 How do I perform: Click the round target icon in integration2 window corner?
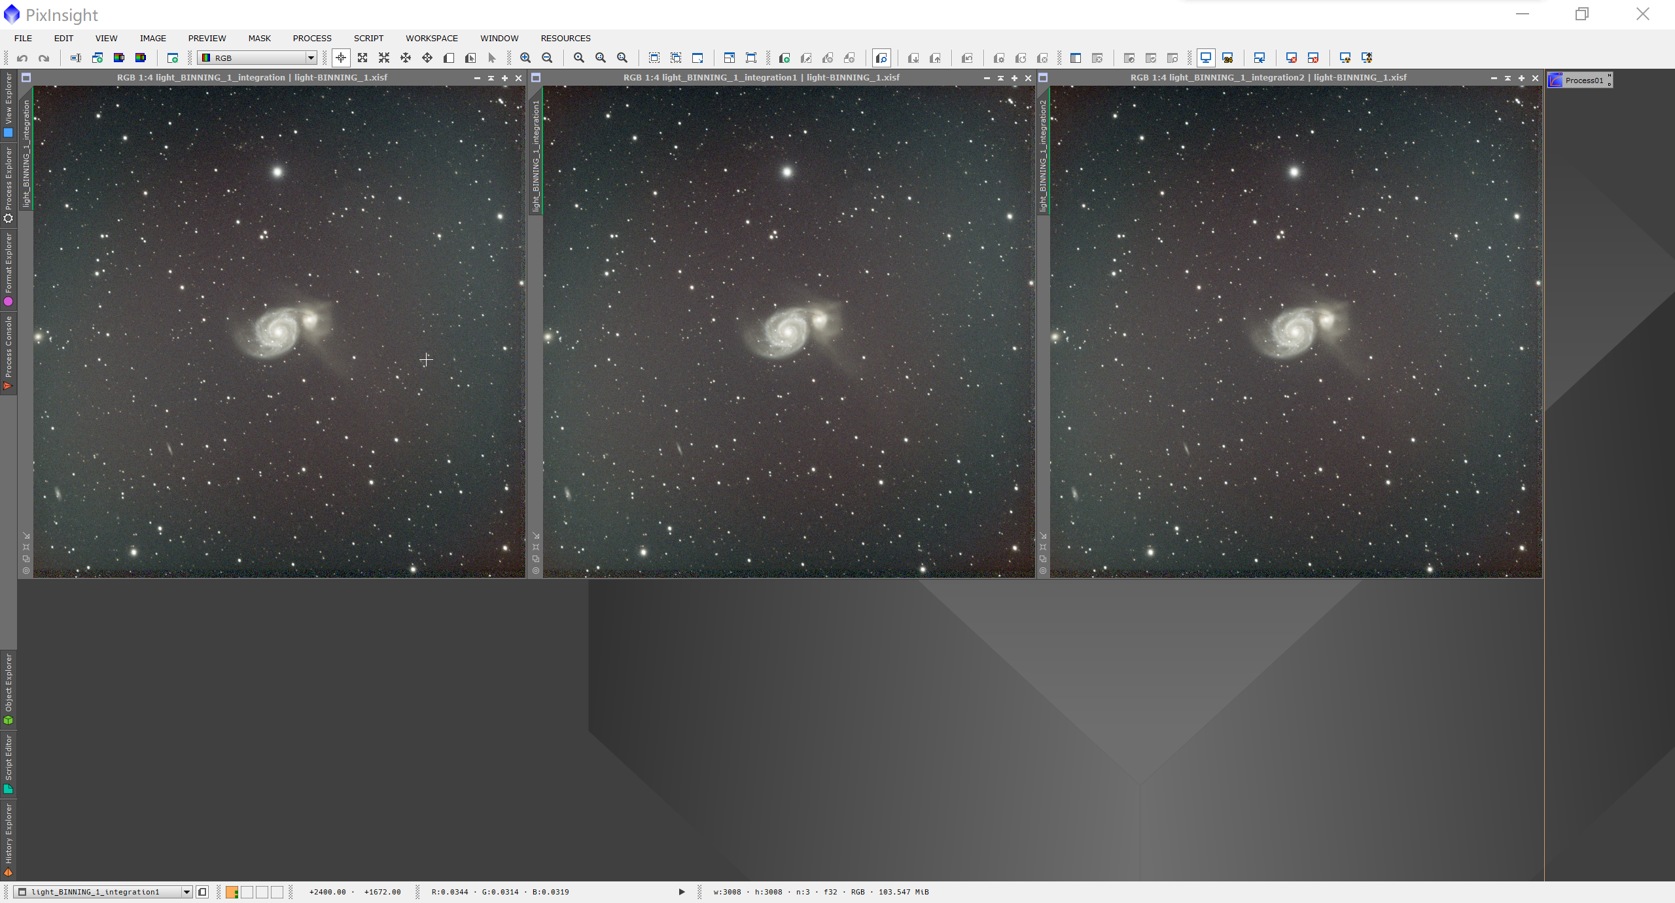[x=1043, y=571]
